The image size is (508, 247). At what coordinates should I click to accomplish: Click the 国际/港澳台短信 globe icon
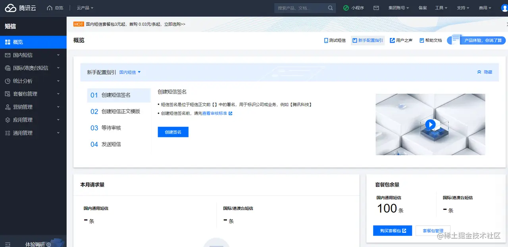tap(8, 68)
